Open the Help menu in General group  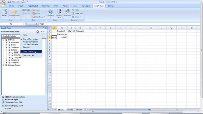tap(76, 10)
